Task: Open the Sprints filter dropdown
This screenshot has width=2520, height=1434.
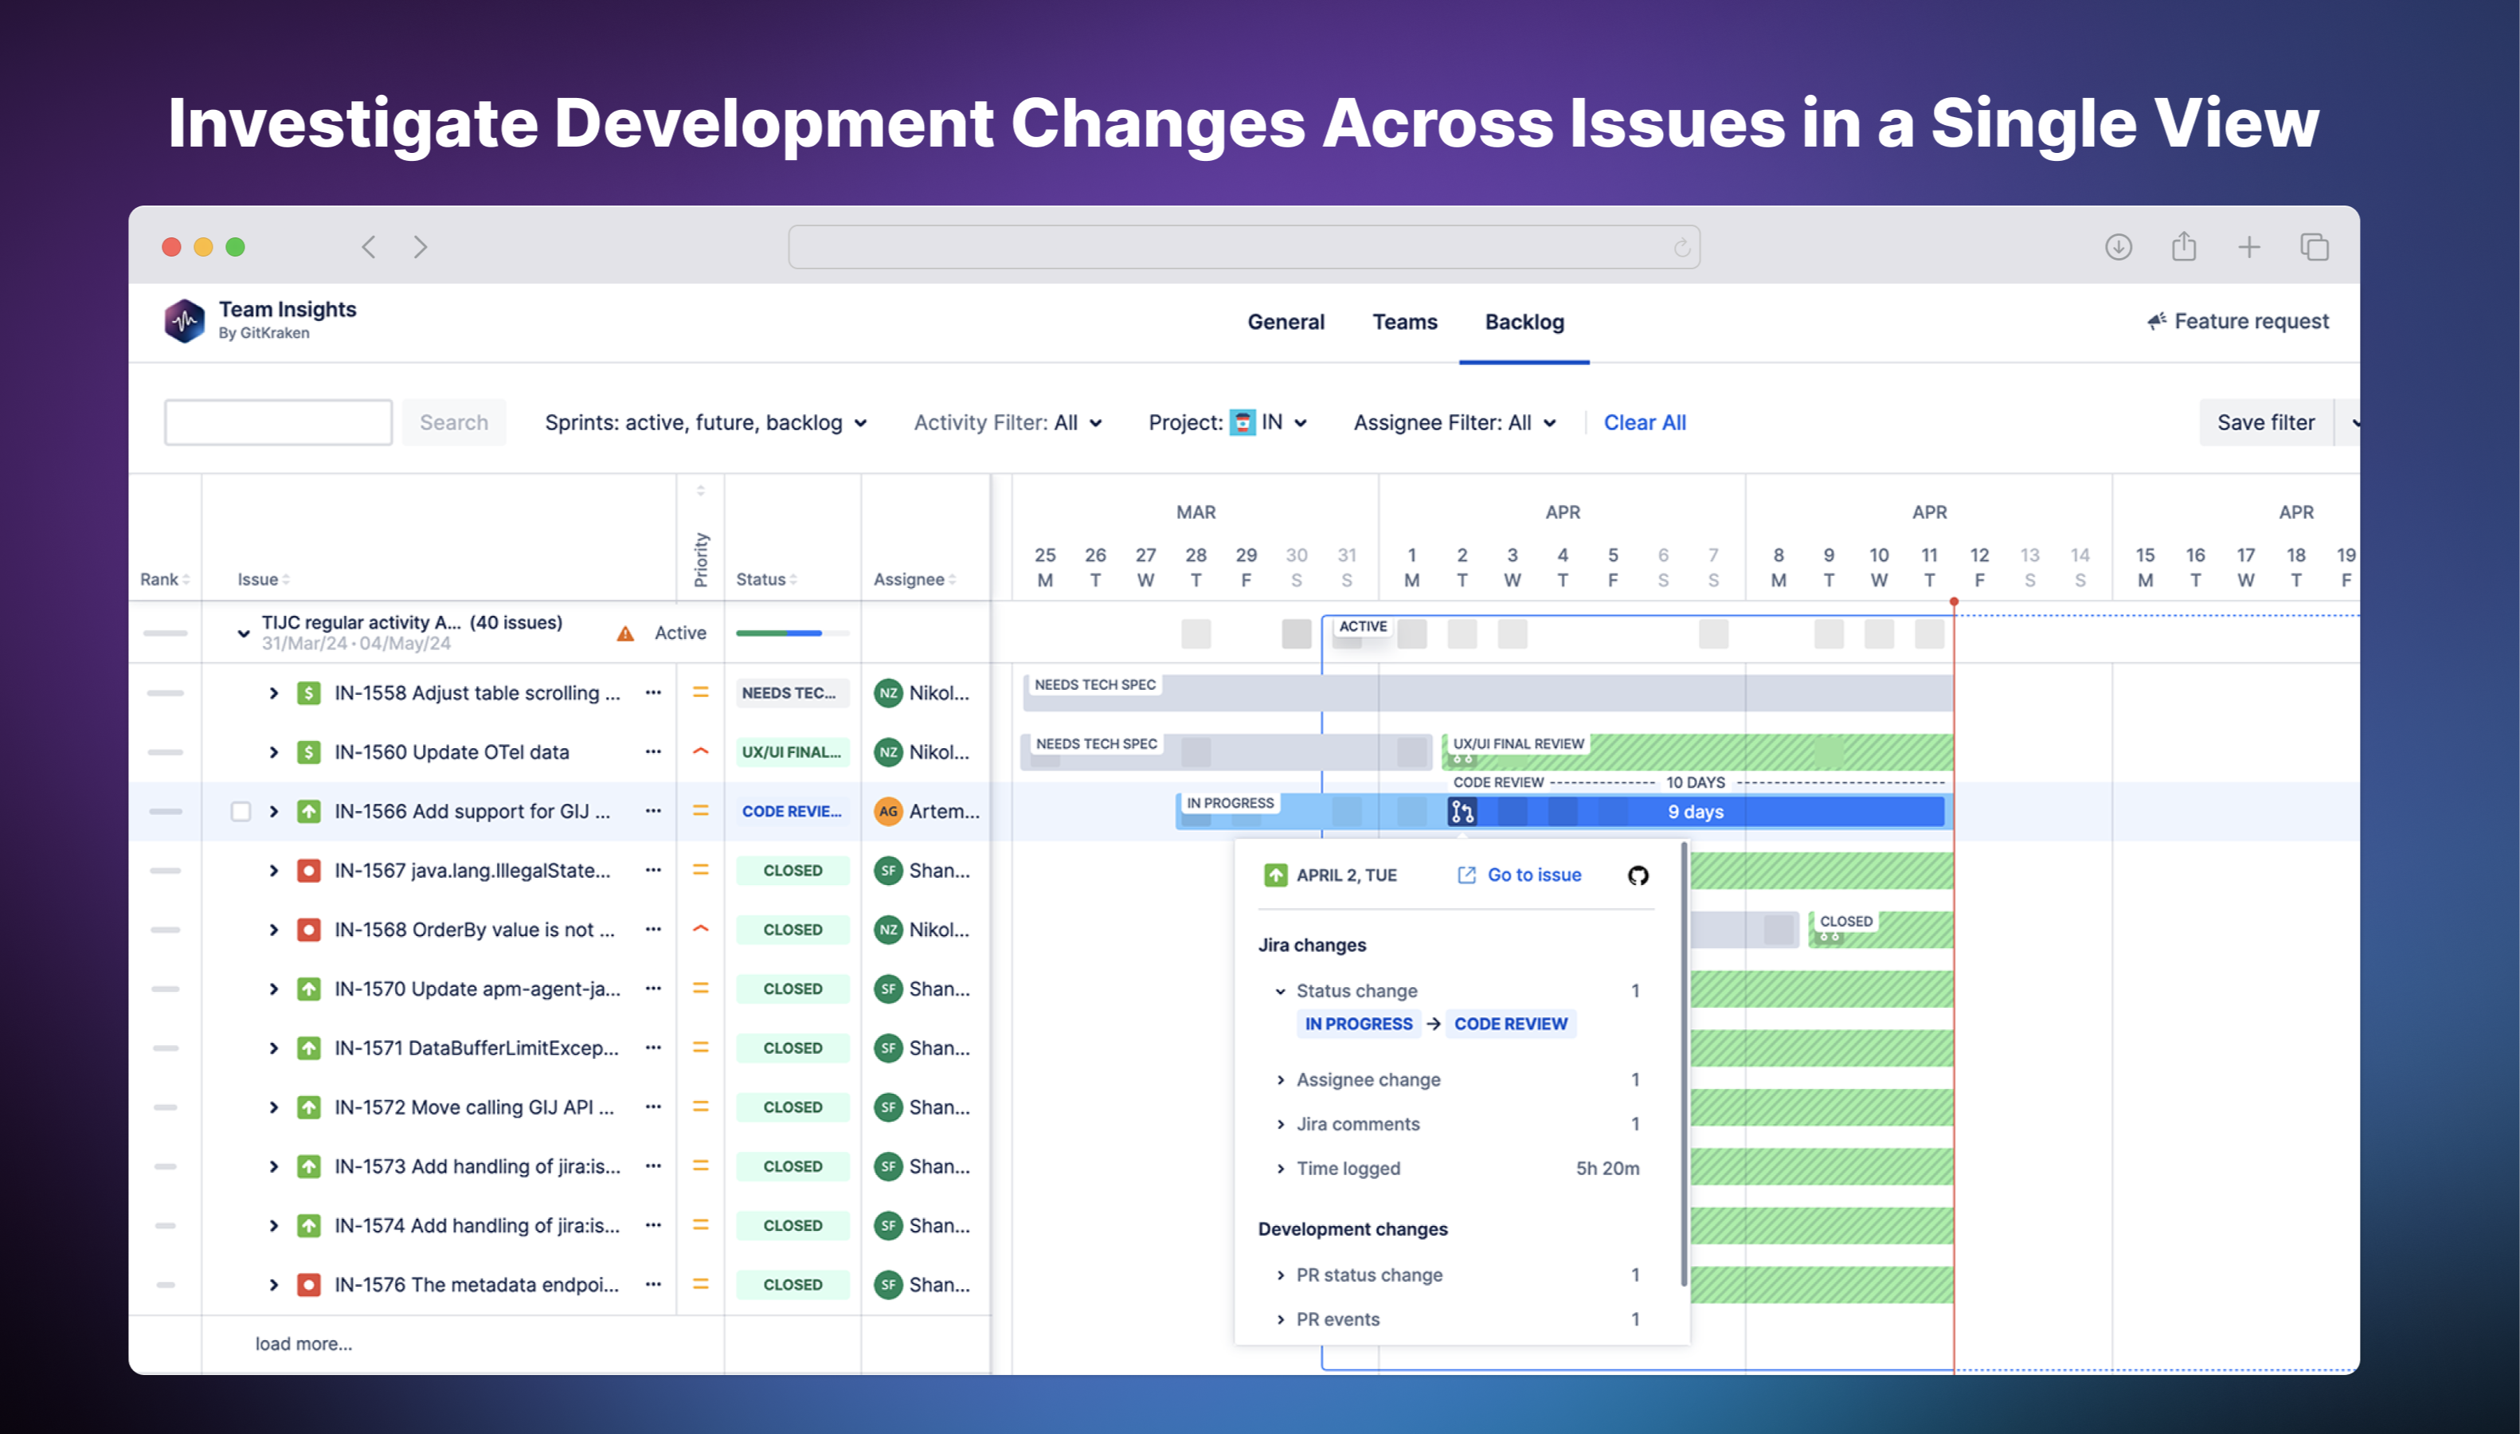Action: click(705, 422)
